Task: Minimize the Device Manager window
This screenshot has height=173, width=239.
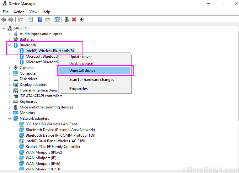Action: click(x=208, y=3)
